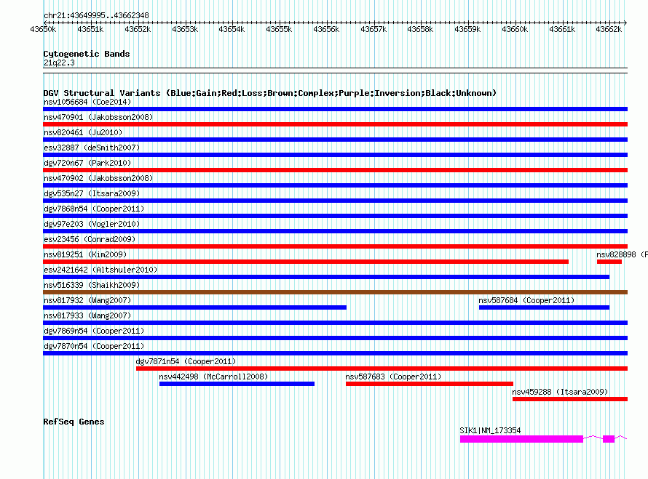Select the dgv7870n54 (Cooper2011) label
Viewport: 648px width, 479px height.
(x=94, y=346)
